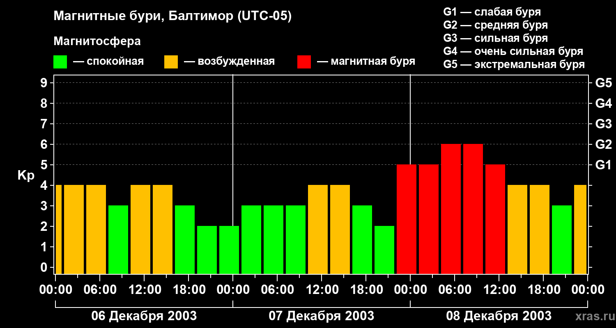The height and width of the screenshot is (328, 616).
Task: Click the 'G1 — слабая буря' legend line
Action: tap(492, 12)
